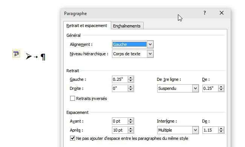Viewport: 245px width, 147px height.
Task: Switch to the Enchaînements tab
Action: pyautogui.click(x=127, y=26)
